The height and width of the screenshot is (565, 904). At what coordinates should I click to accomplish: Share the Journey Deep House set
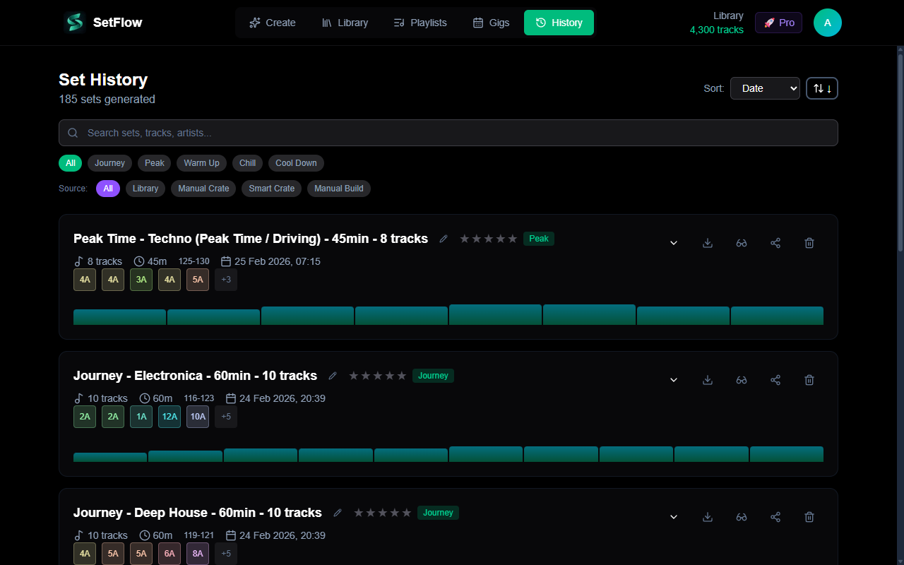point(775,516)
